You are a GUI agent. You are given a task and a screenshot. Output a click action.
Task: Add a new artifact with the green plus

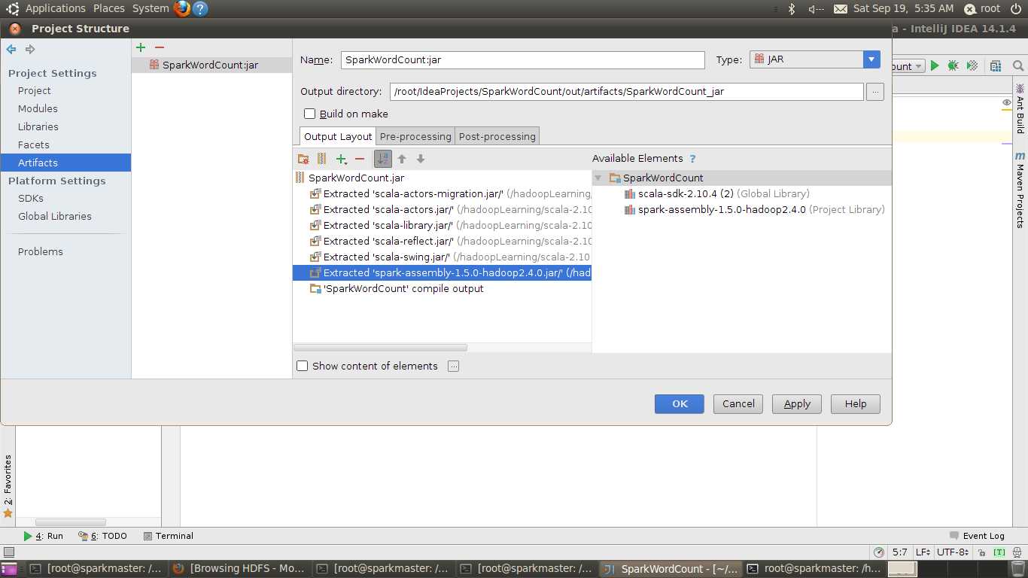pyautogui.click(x=141, y=47)
